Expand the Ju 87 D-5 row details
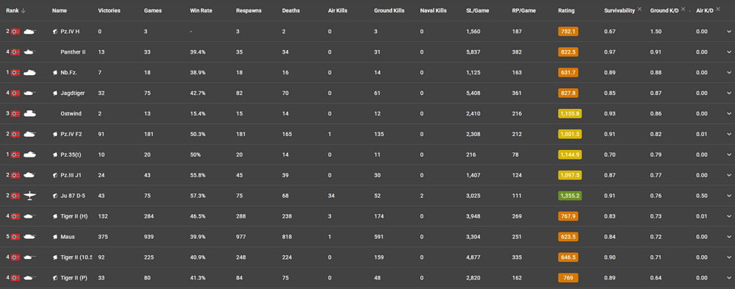Image resolution: width=735 pixels, height=289 pixels. [729, 196]
